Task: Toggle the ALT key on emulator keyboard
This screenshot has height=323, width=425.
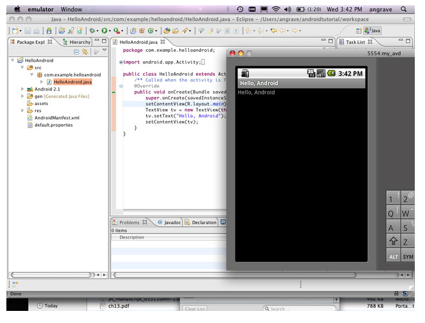Action: pyautogui.click(x=393, y=256)
